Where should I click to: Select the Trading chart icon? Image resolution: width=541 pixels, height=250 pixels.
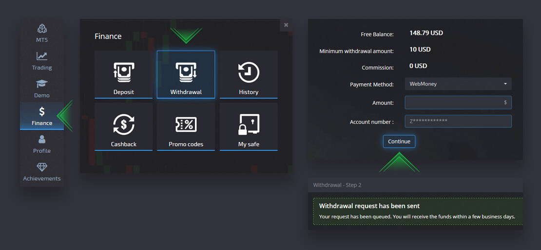(42, 56)
